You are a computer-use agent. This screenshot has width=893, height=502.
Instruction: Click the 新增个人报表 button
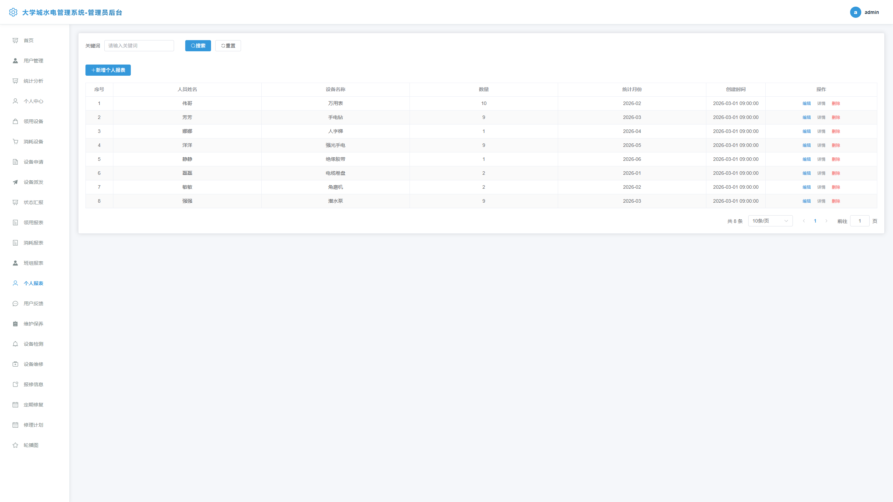point(108,70)
